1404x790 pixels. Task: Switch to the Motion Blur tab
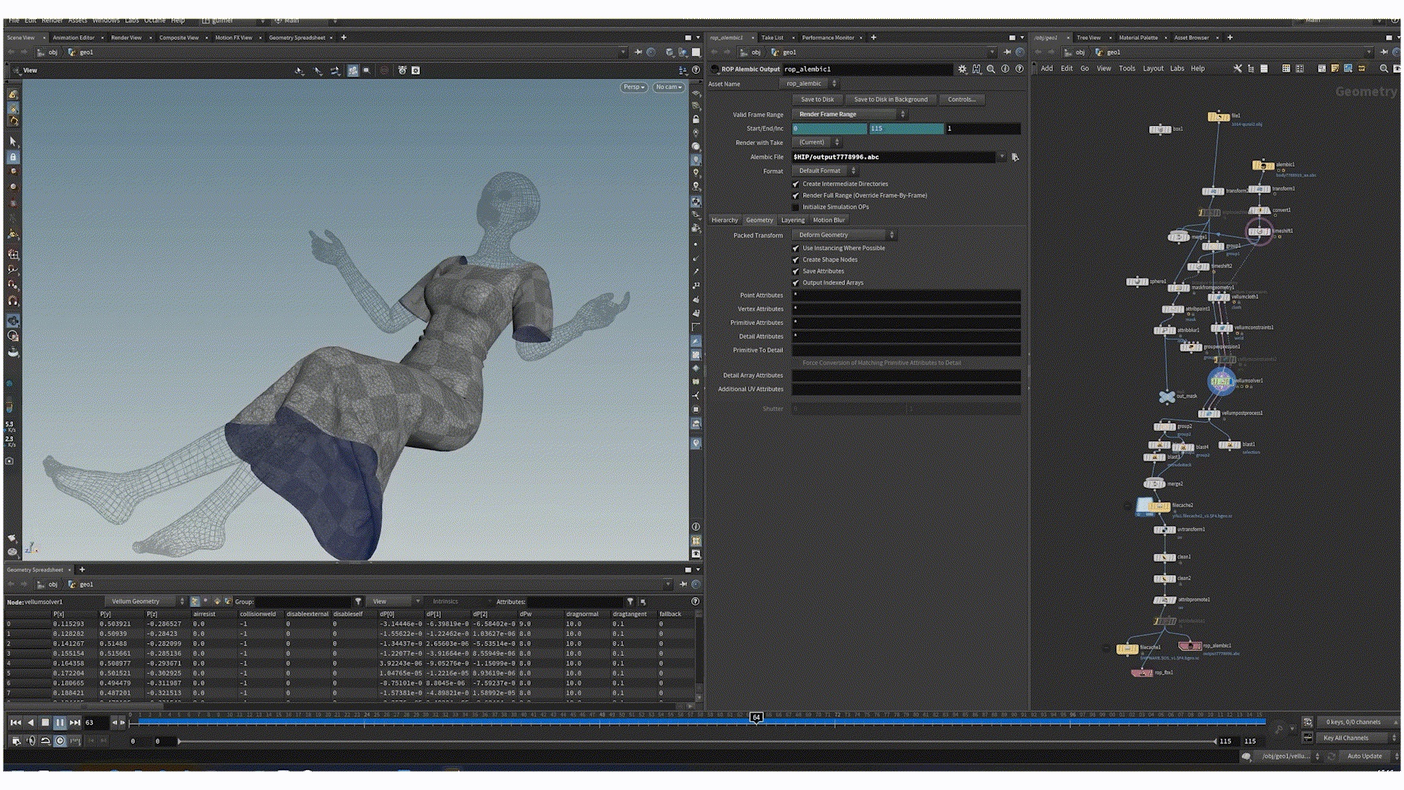click(x=829, y=220)
